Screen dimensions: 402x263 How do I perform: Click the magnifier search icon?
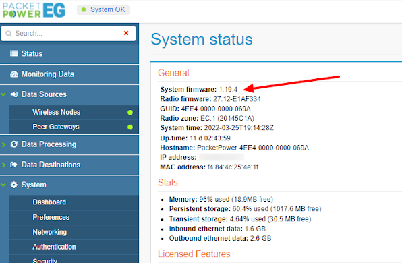point(9,34)
